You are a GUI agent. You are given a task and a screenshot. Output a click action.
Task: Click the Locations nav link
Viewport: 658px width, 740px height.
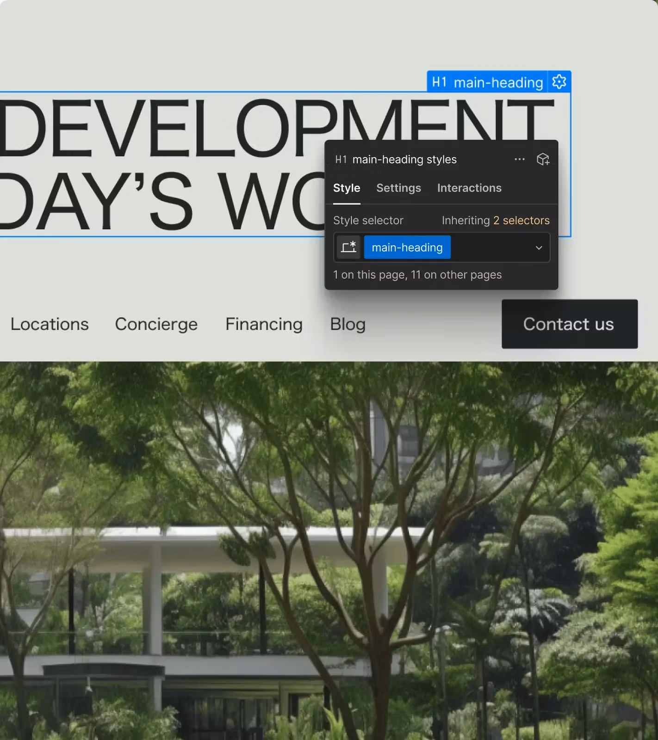point(50,324)
